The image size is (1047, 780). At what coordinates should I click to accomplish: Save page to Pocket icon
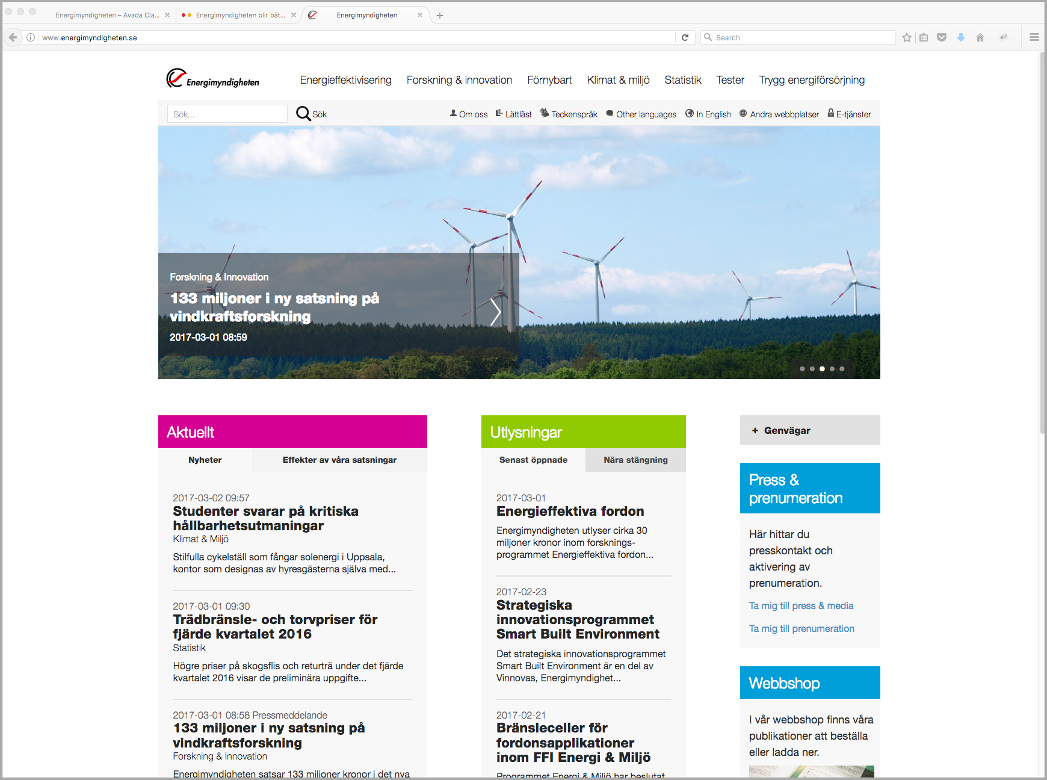coord(942,37)
